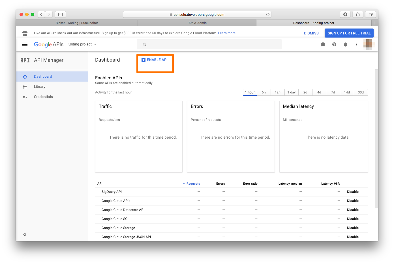Select the 7d time range
The width and height of the screenshot is (394, 264).
pyautogui.click(x=333, y=92)
